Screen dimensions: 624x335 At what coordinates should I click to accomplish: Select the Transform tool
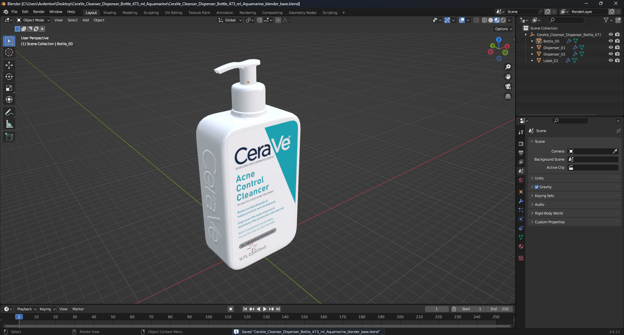tap(9, 99)
